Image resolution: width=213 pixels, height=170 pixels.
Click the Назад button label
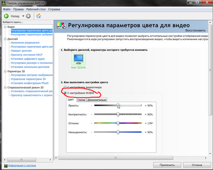pyautogui.click(x=15, y=16)
